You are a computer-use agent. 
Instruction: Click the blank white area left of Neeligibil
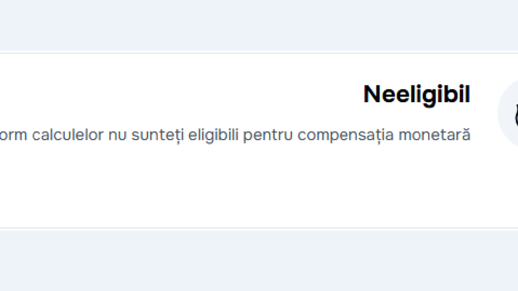[x=179, y=94]
